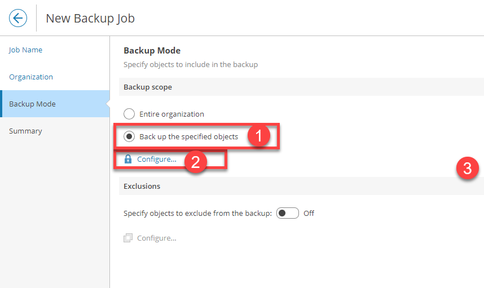Choose Back up the specified objects option

pos(129,136)
